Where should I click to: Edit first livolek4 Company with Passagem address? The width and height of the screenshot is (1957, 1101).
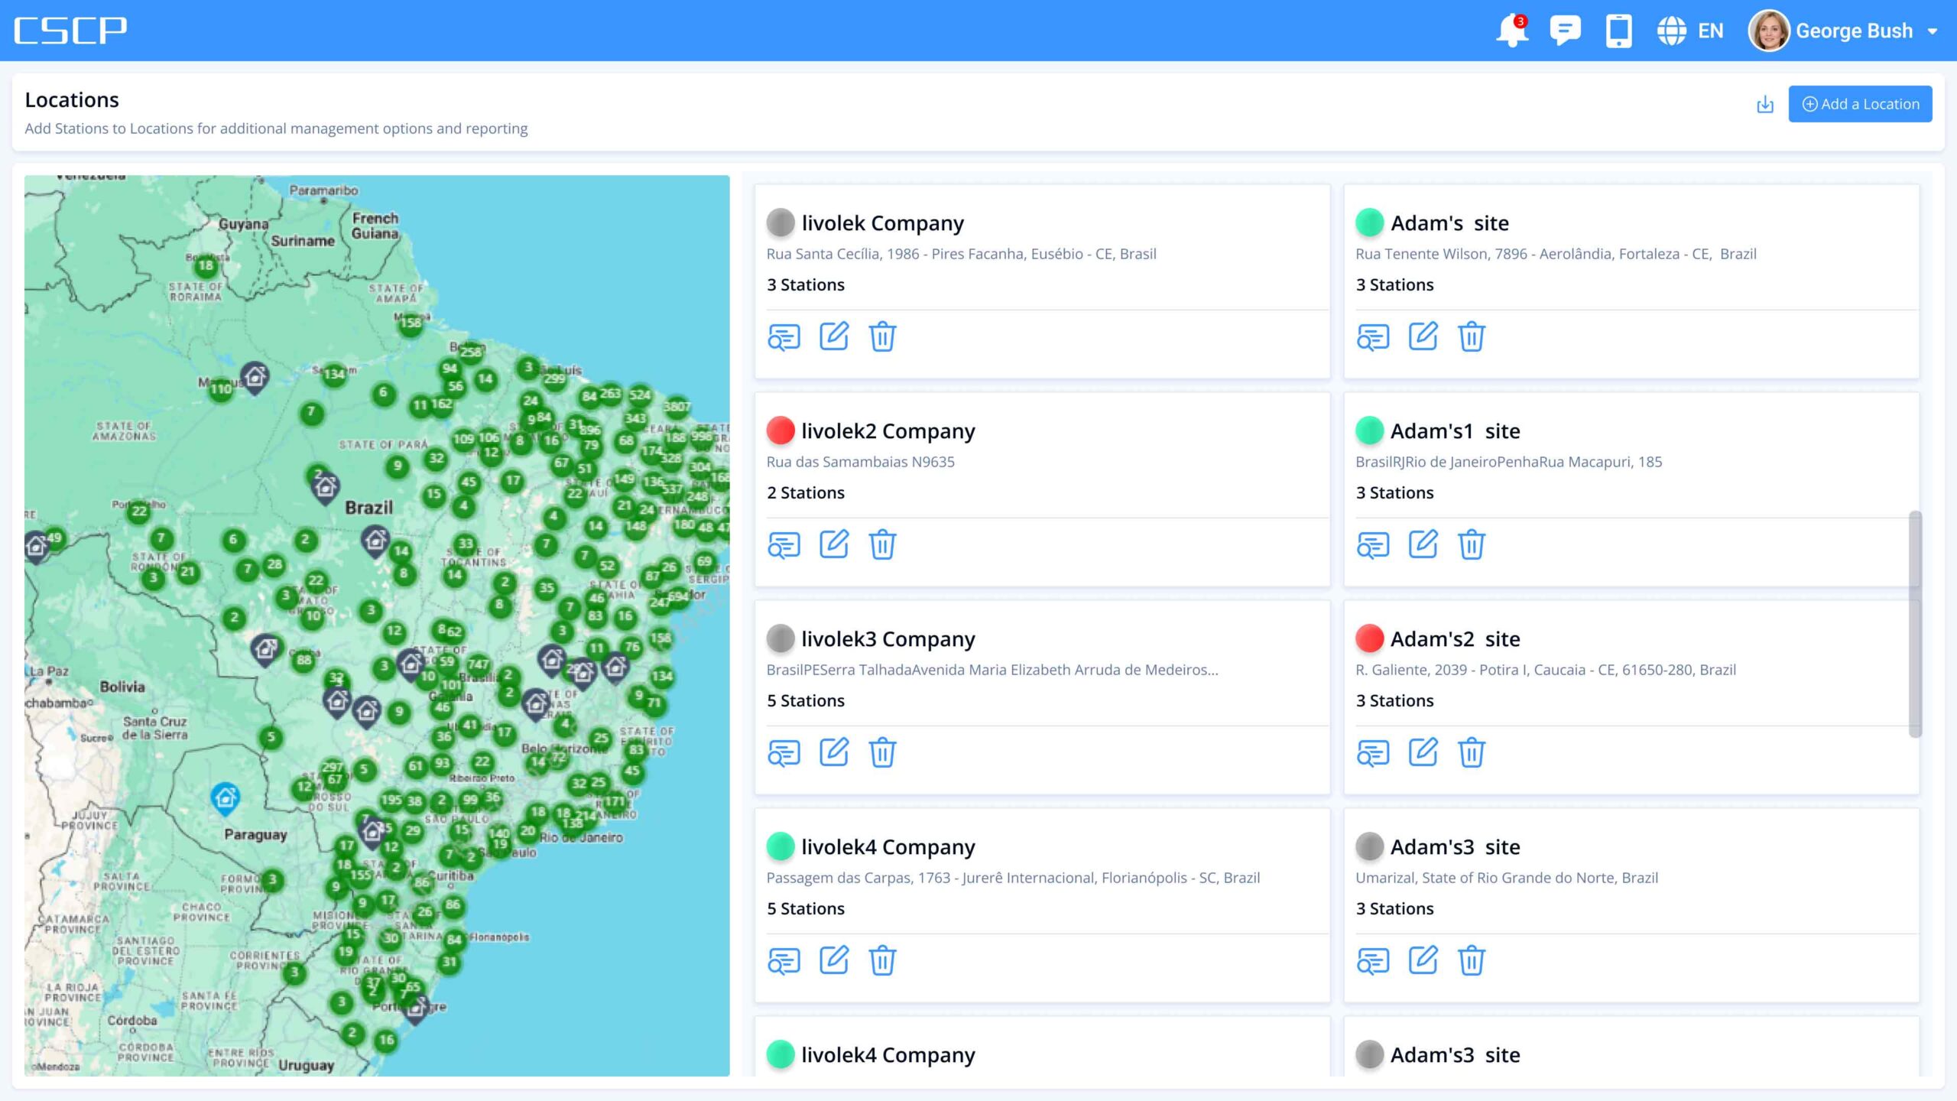[833, 960]
